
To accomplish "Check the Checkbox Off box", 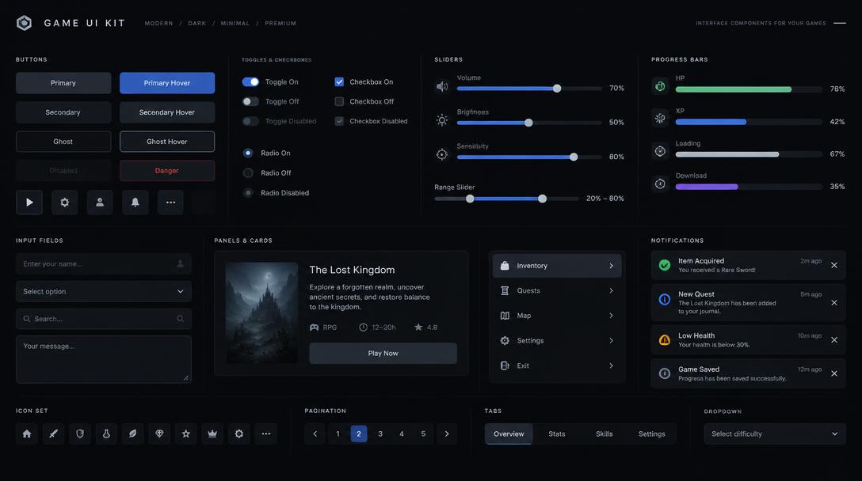I will pos(339,101).
